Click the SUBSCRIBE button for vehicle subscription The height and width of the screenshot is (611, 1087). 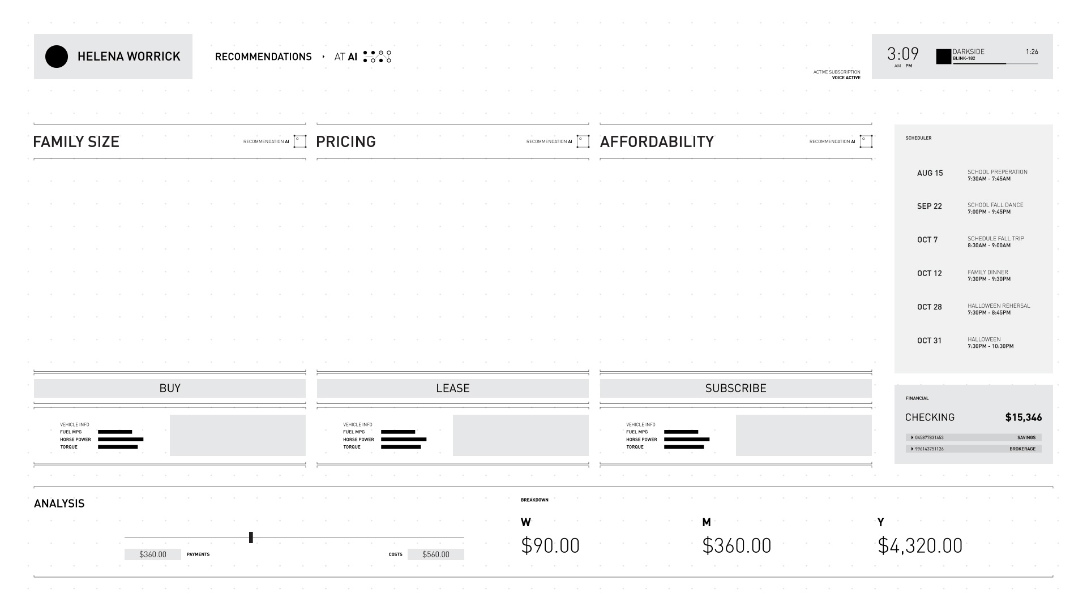735,387
